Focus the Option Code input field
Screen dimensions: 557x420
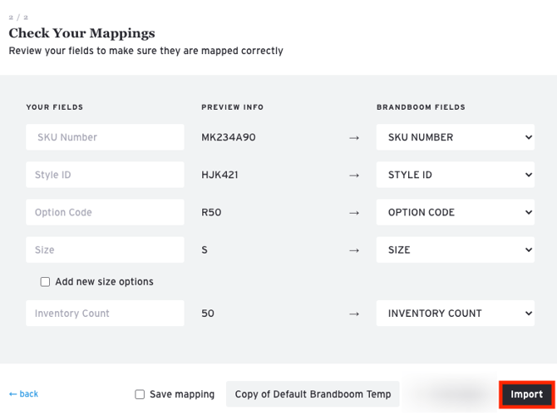105,212
